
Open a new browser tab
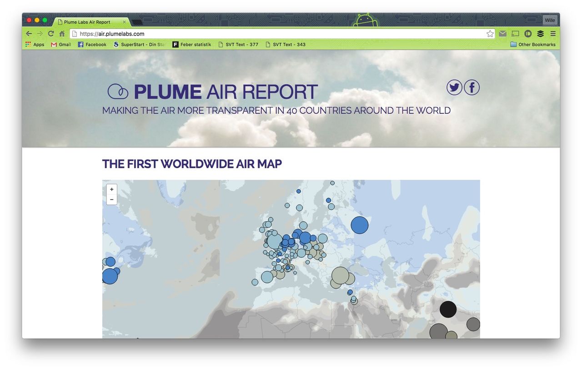[137, 22]
